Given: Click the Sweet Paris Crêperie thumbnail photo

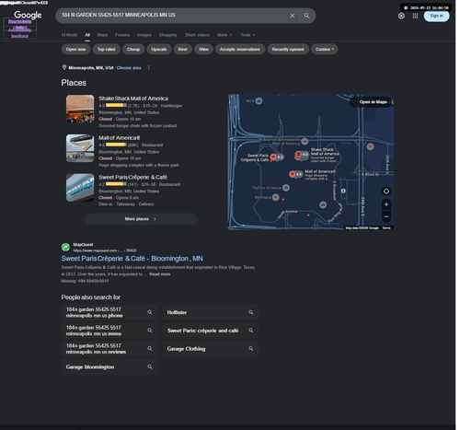Looking at the screenshot, I should pyautogui.click(x=80, y=188).
